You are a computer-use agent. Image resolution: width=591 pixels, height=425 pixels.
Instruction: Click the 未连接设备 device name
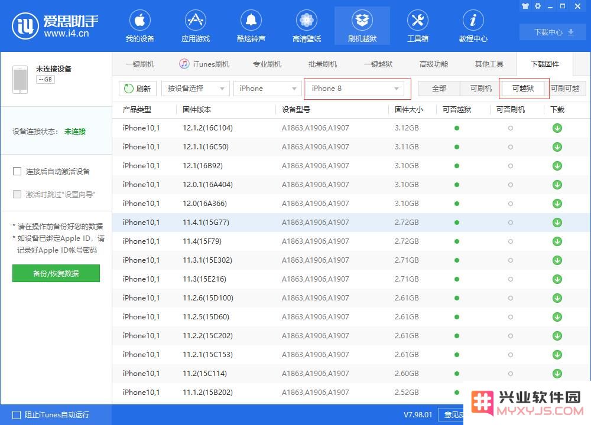coord(54,69)
